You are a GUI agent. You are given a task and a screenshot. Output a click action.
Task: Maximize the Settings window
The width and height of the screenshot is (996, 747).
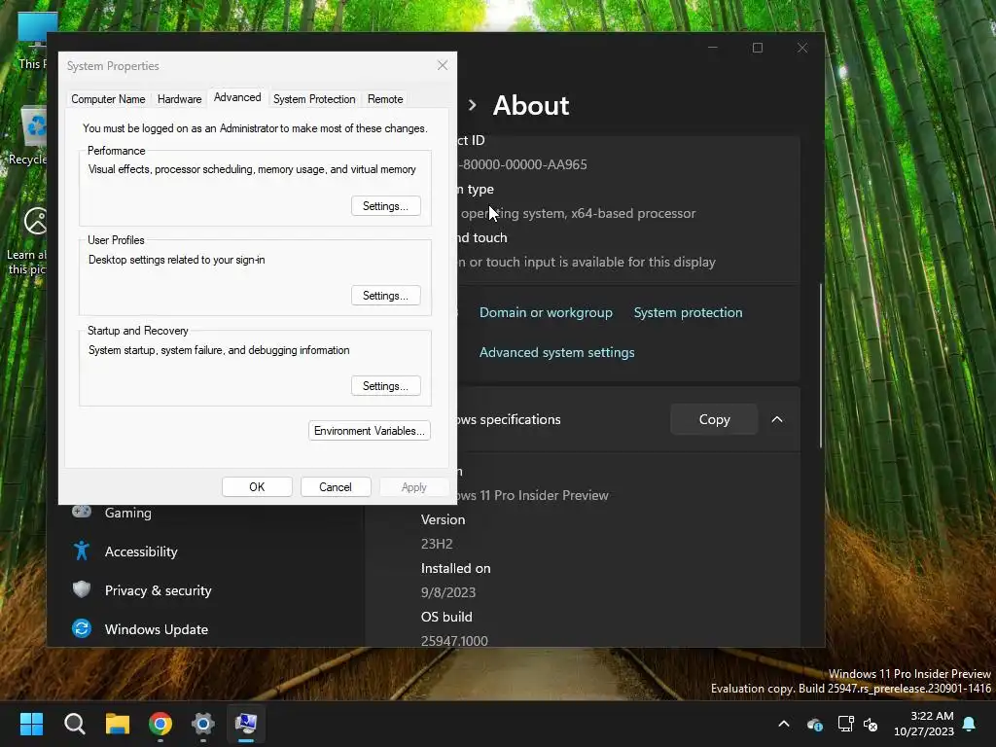pyautogui.click(x=757, y=48)
